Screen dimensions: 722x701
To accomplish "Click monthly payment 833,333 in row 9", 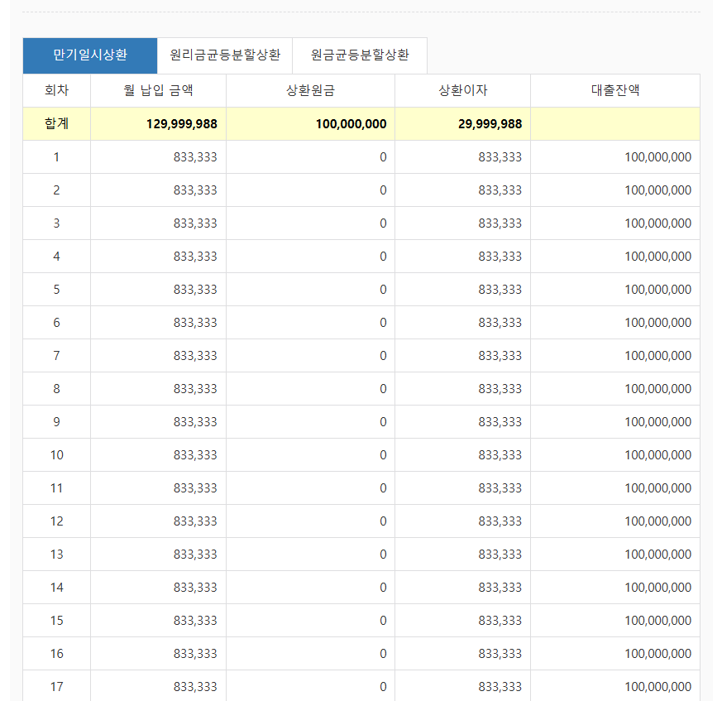I will (x=195, y=422).
